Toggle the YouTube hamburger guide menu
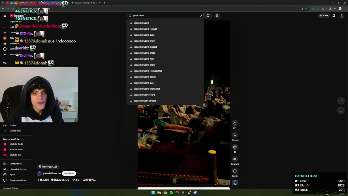 click(5, 16)
